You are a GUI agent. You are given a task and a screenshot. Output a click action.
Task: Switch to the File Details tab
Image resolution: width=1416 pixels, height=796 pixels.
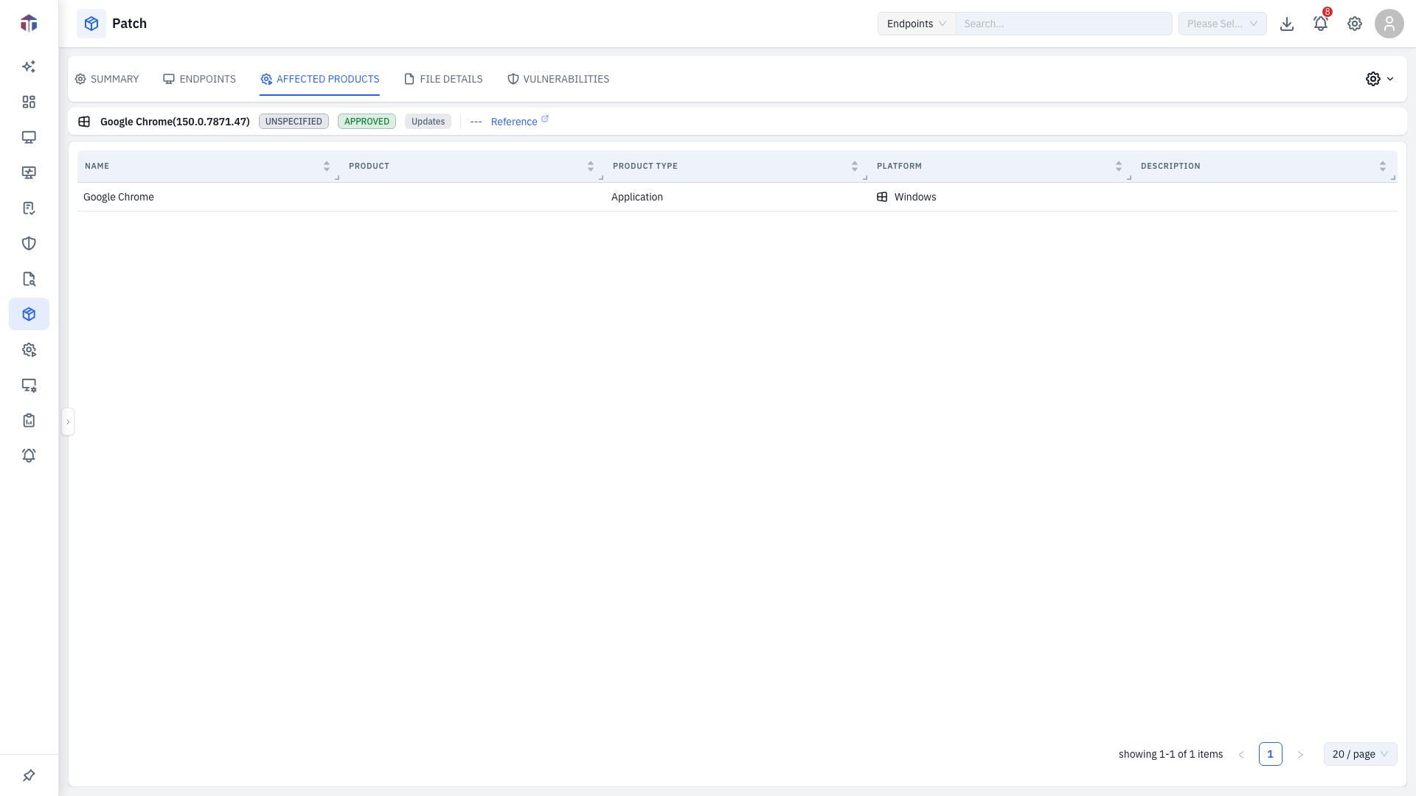pos(443,79)
